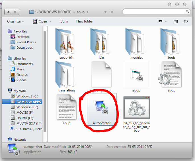Viewport: 195px width, 161px height.
Task: Select the apup application with window icon
Action: click(x=137, y=75)
